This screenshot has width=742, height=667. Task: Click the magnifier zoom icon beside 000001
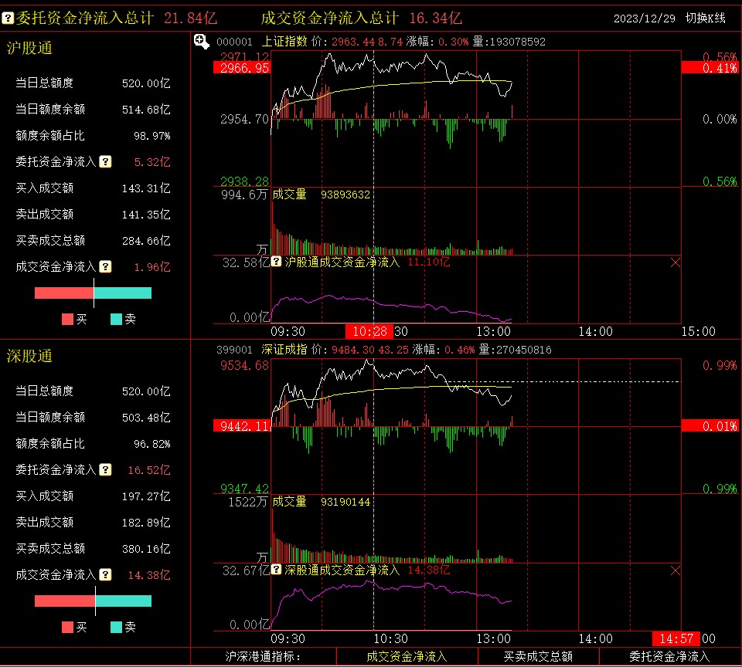coord(201,42)
